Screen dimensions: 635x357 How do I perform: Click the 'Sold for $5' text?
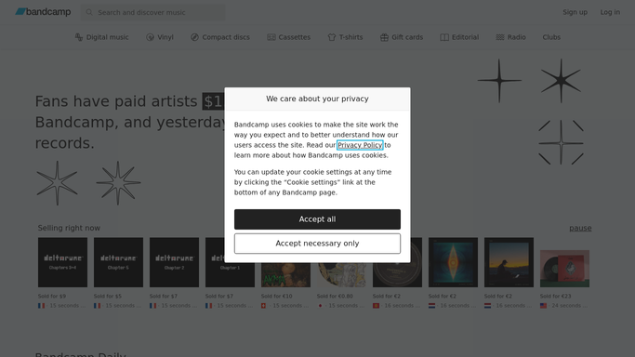pyautogui.click(x=108, y=297)
